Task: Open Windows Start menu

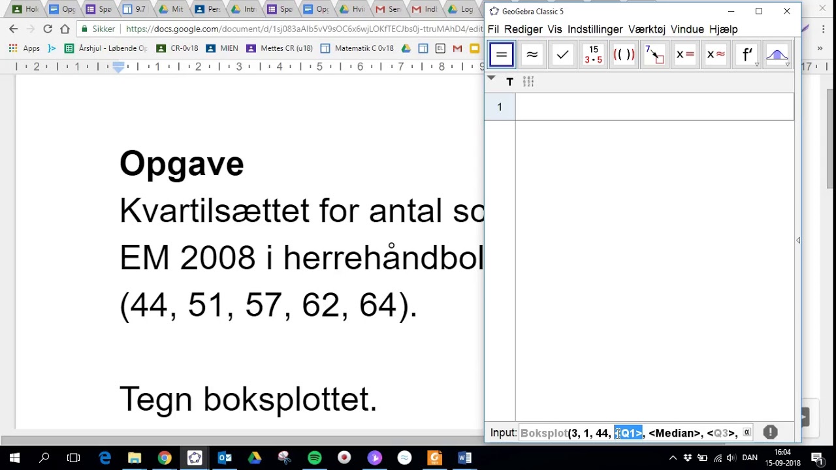Action: pyautogui.click(x=14, y=458)
